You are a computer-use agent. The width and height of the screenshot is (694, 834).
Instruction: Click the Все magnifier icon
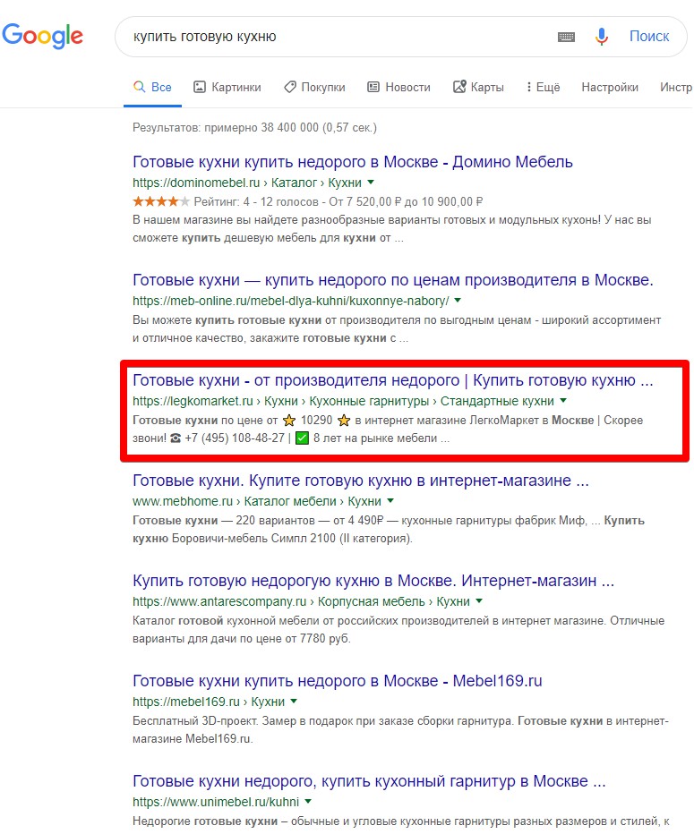[x=139, y=88]
